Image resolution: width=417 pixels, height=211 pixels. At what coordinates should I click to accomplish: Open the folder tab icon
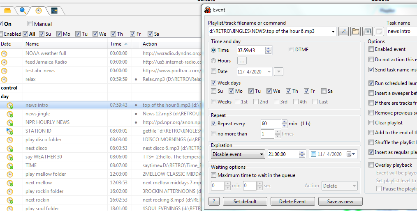(x=7, y=11)
